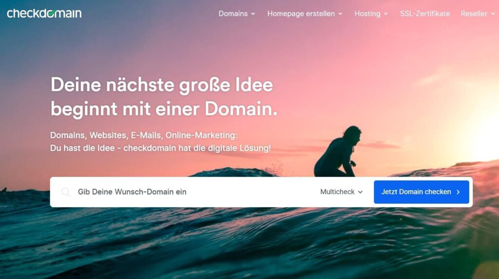Click the Multicheck chevron arrow

point(360,192)
